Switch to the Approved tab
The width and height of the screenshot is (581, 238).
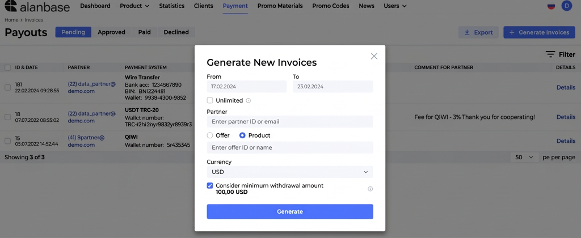coord(112,32)
